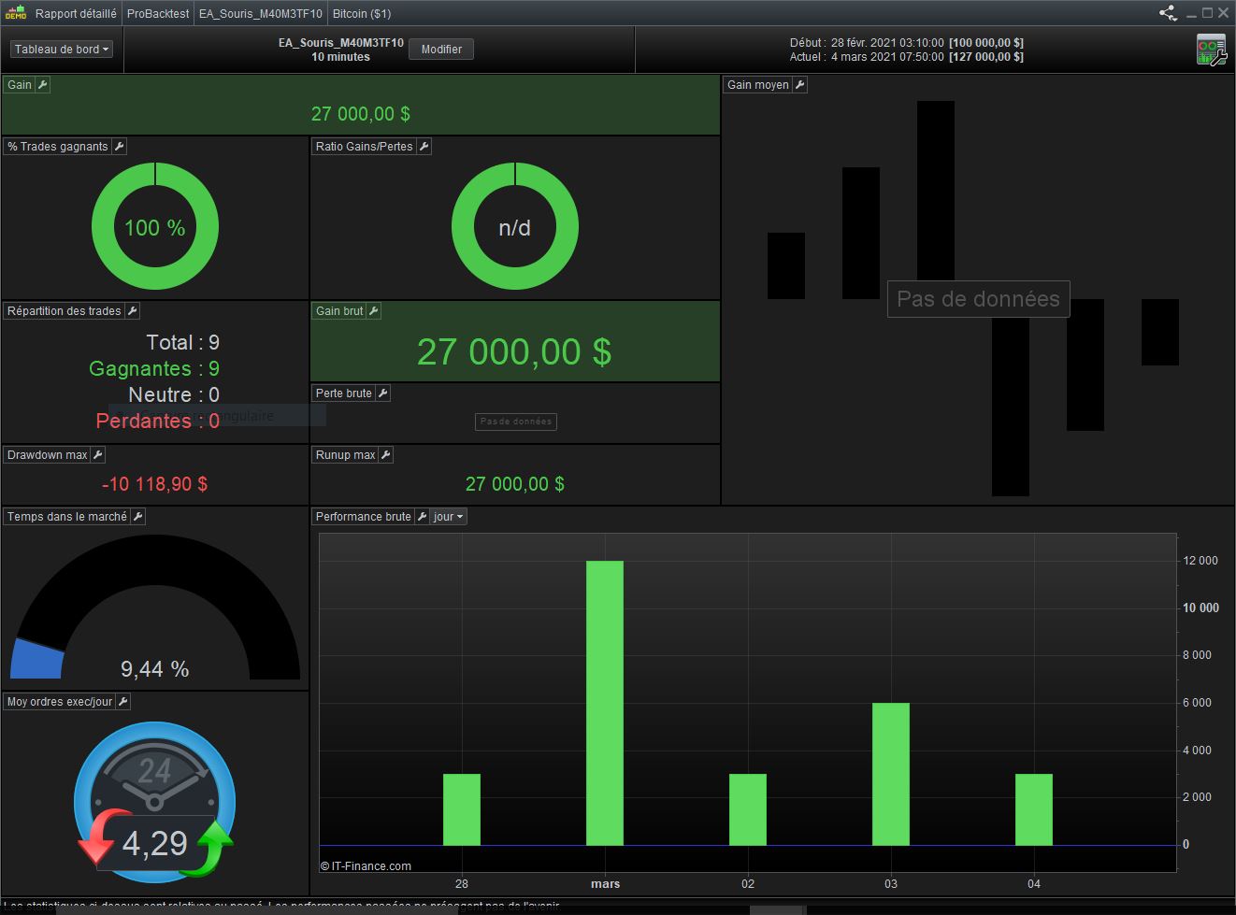Open the wrench settings for Gain moyen
The image size is (1236, 915).
point(799,85)
